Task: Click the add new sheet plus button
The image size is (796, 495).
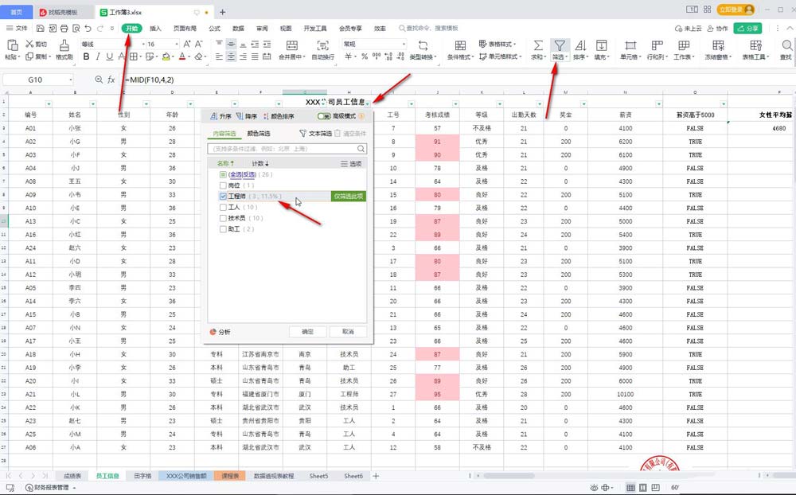Action: [376, 476]
